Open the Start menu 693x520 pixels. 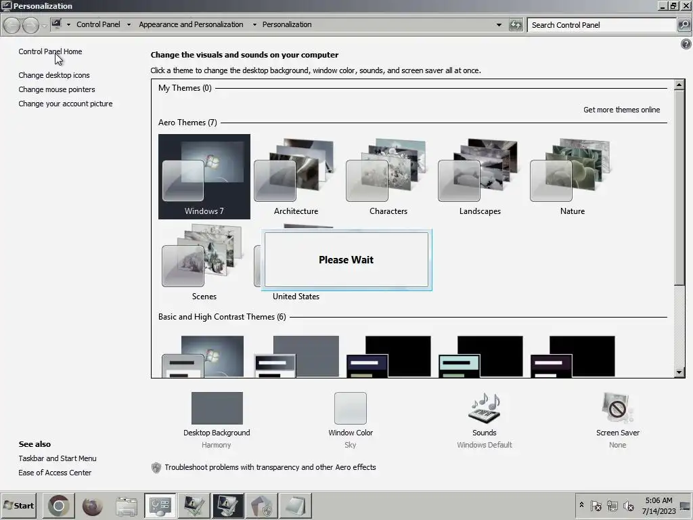pyautogui.click(x=18, y=505)
